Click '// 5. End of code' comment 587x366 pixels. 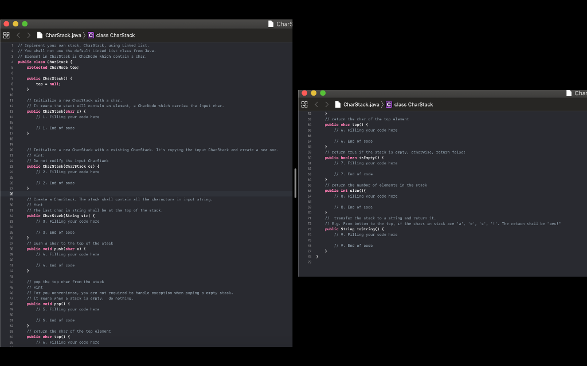pyautogui.click(x=56, y=320)
